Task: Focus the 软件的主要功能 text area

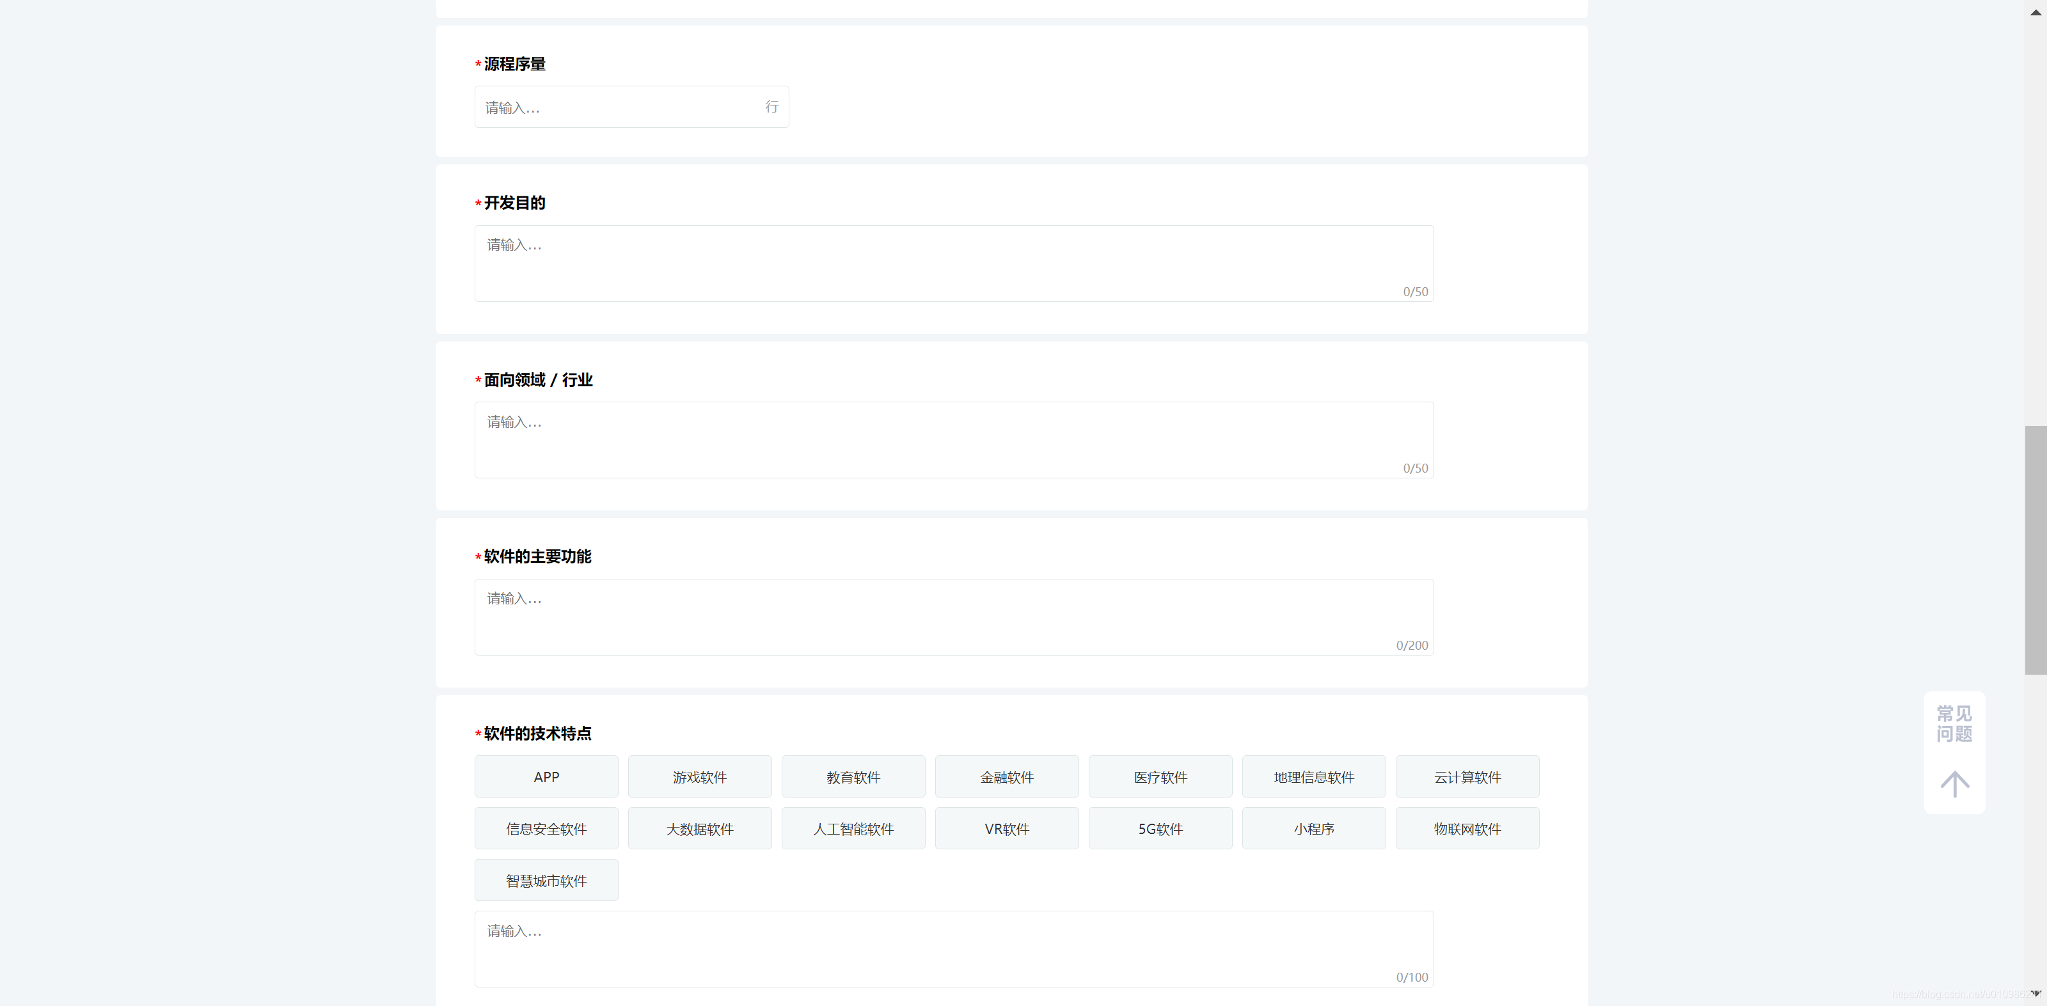Action: point(954,617)
